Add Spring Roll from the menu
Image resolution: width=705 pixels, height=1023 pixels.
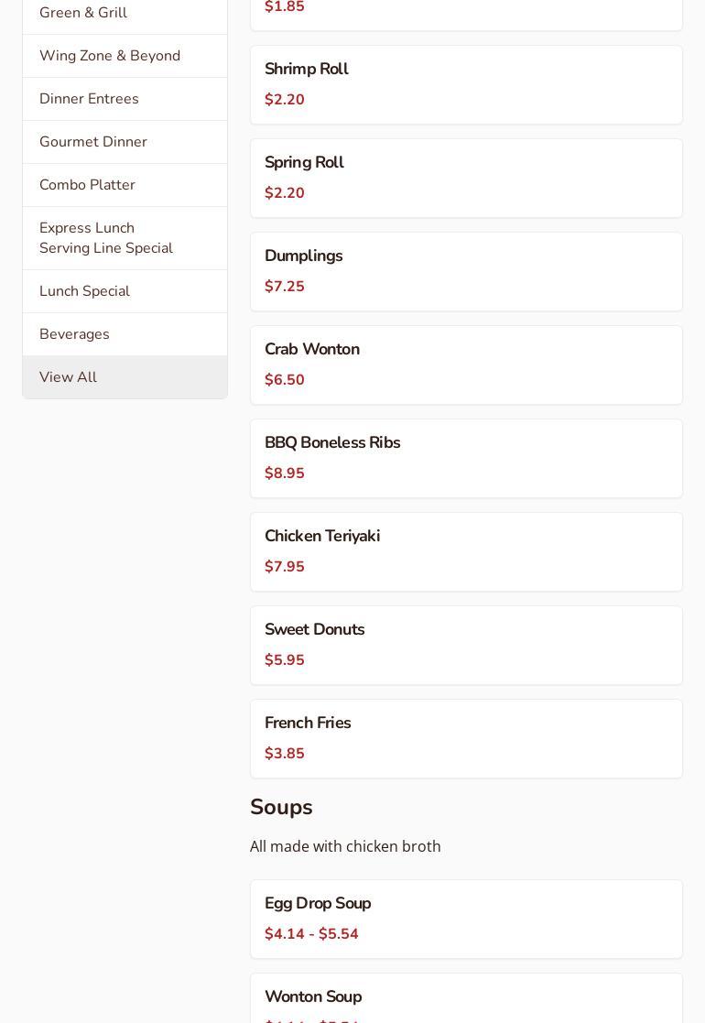pyautogui.click(x=466, y=178)
